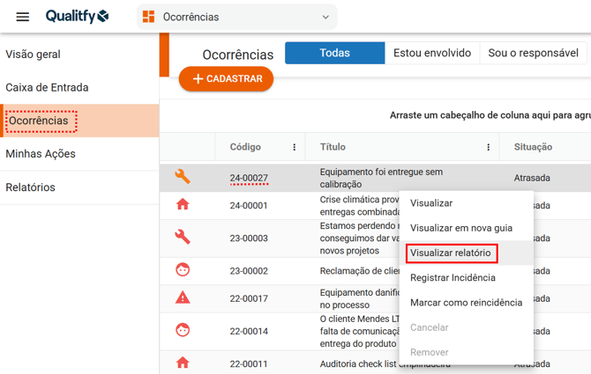
Task: Click warning triangle icon for 22-00017
Action: click(183, 298)
